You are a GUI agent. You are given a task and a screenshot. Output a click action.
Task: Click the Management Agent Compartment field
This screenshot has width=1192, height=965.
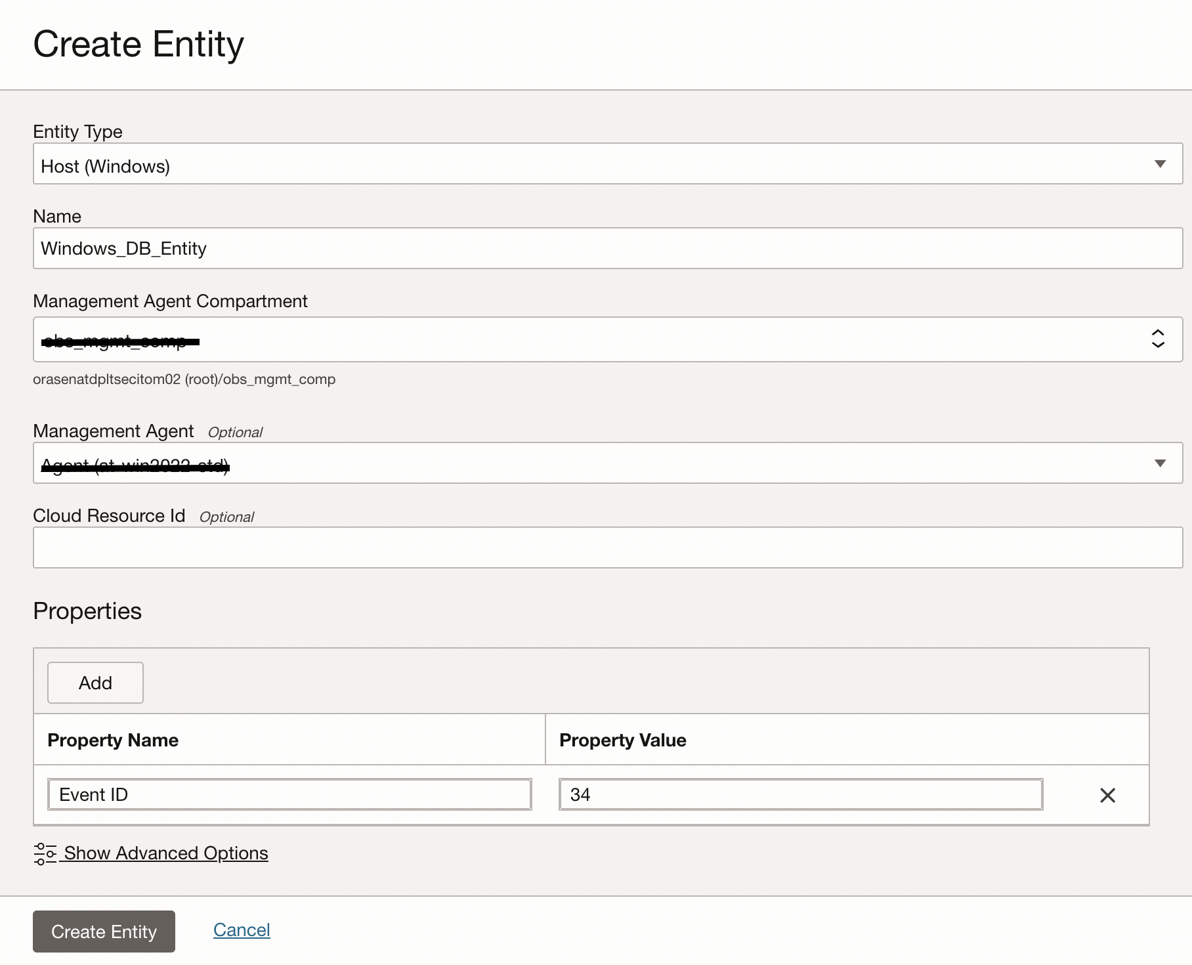[591, 339]
